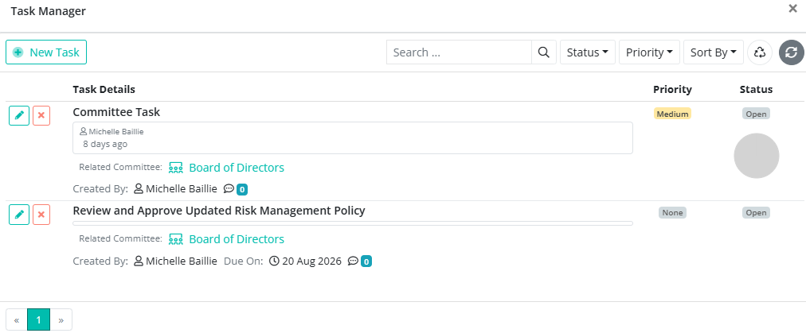Click the search magnifier icon
806x333 pixels.
point(544,52)
